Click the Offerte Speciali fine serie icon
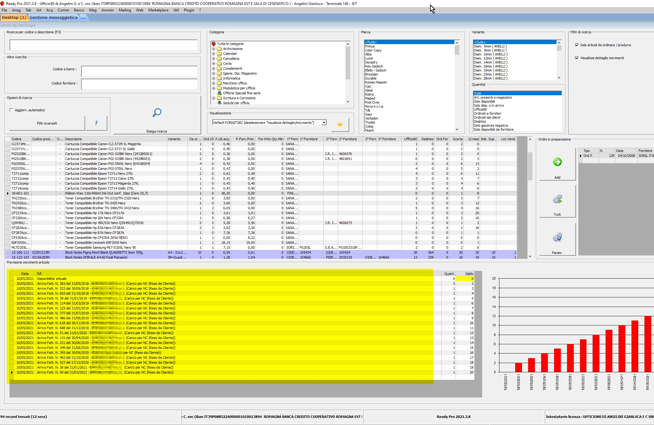 point(219,93)
